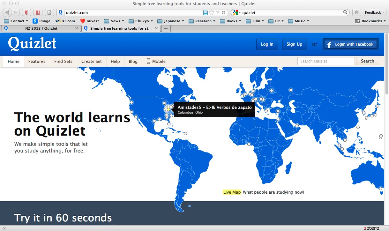Open the Mobile navigation item
The width and height of the screenshot is (389, 231).
[x=156, y=61]
